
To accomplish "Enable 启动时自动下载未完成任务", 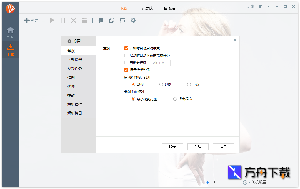I will [126, 55].
